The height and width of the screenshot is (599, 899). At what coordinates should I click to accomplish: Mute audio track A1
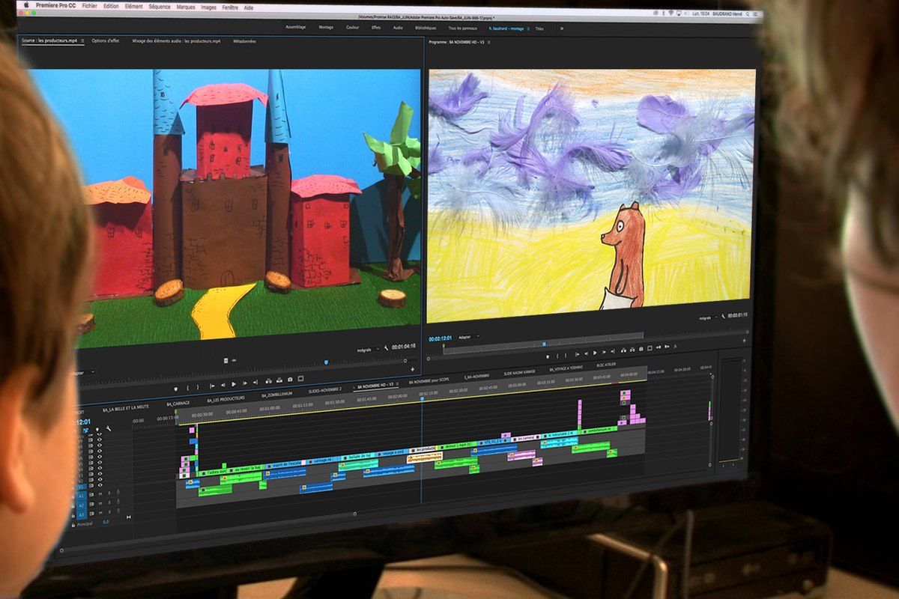[x=100, y=494]
